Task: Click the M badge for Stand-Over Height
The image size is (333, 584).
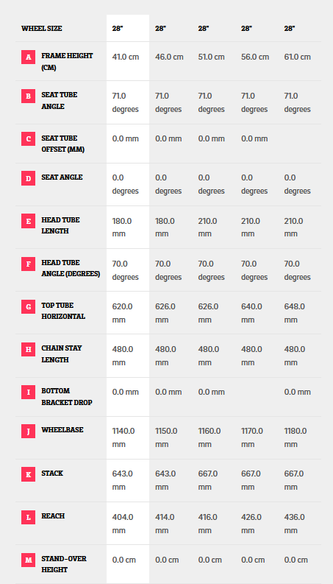Action: 28,560
